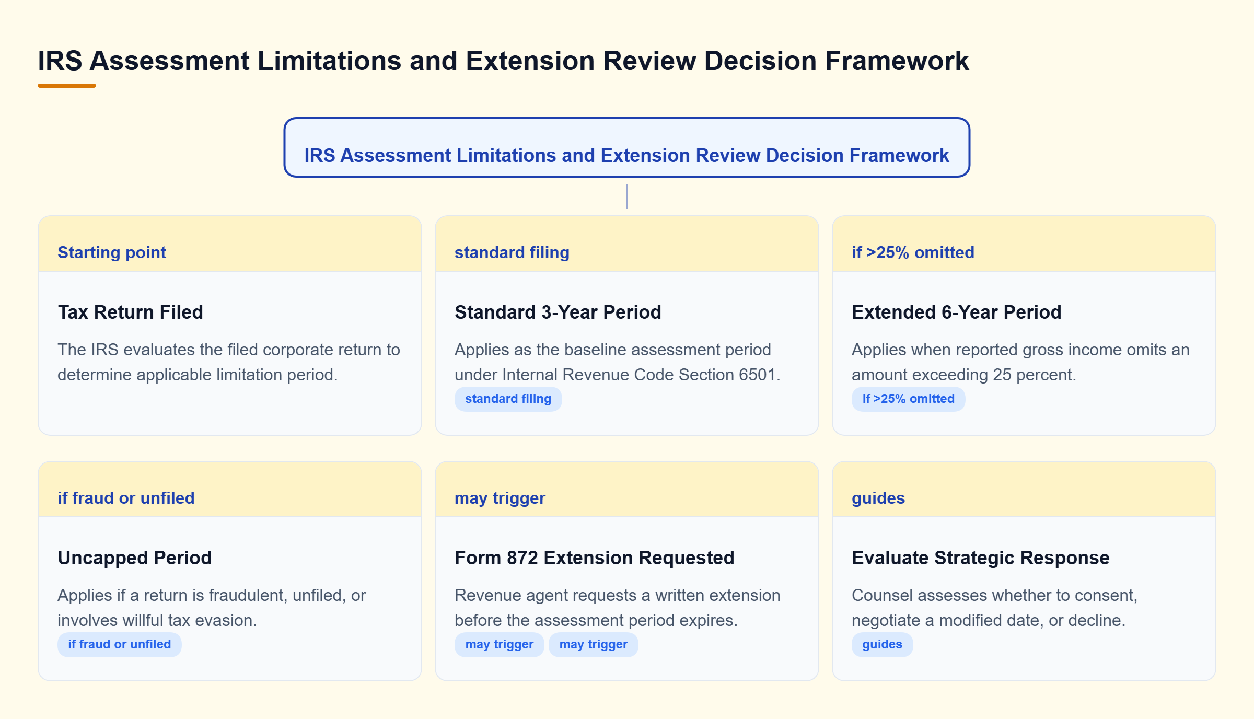Click the 'standard filing' pill tag

coord(508,399)
